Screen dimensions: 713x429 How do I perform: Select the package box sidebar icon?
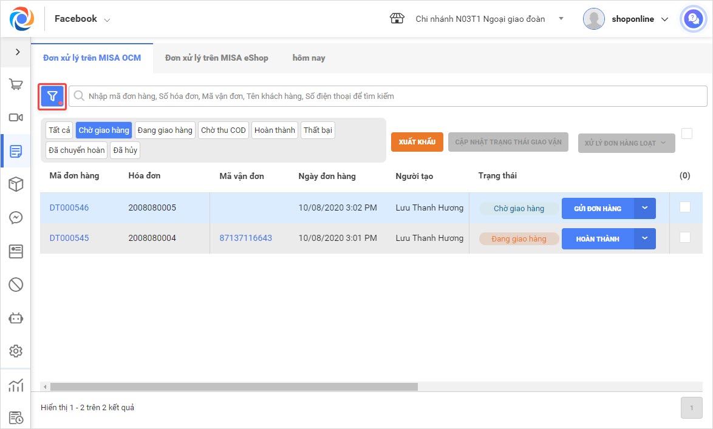16,184
